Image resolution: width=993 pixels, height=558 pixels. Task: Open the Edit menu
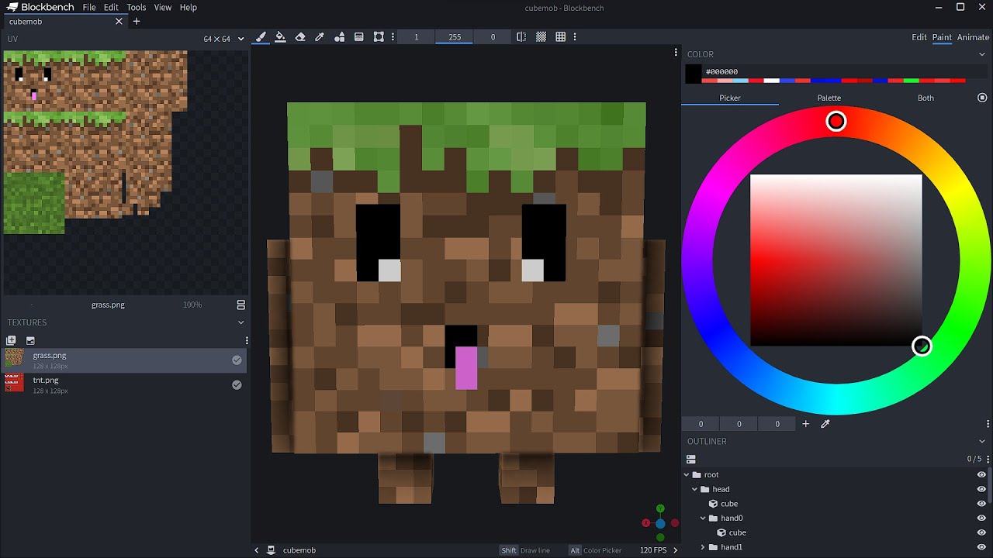(x=112, y=8)
